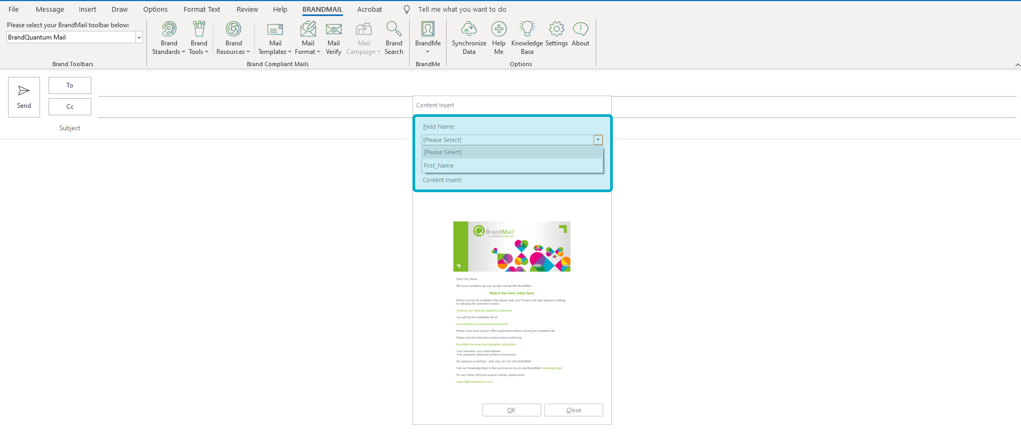
Task: Switch to the Draw tab
Action: 120,10
